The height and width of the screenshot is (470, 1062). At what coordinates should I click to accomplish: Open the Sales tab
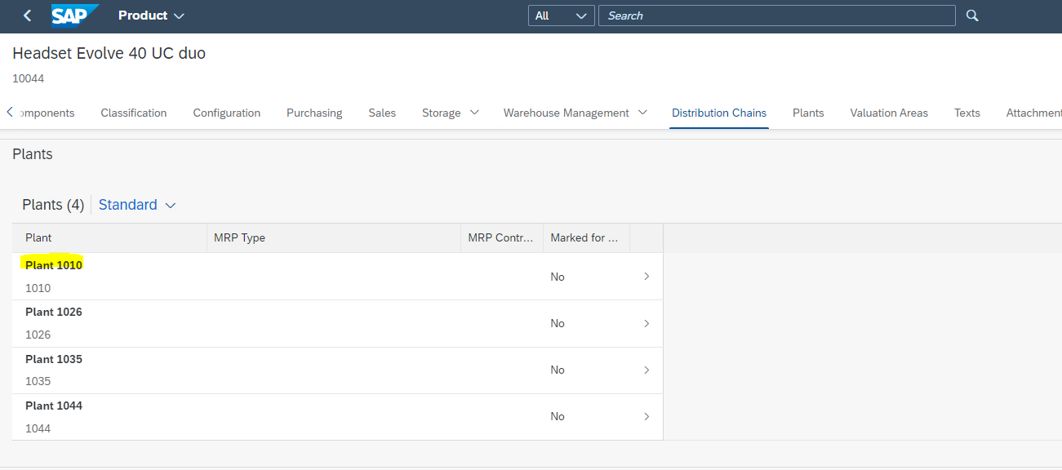(382, 113)
